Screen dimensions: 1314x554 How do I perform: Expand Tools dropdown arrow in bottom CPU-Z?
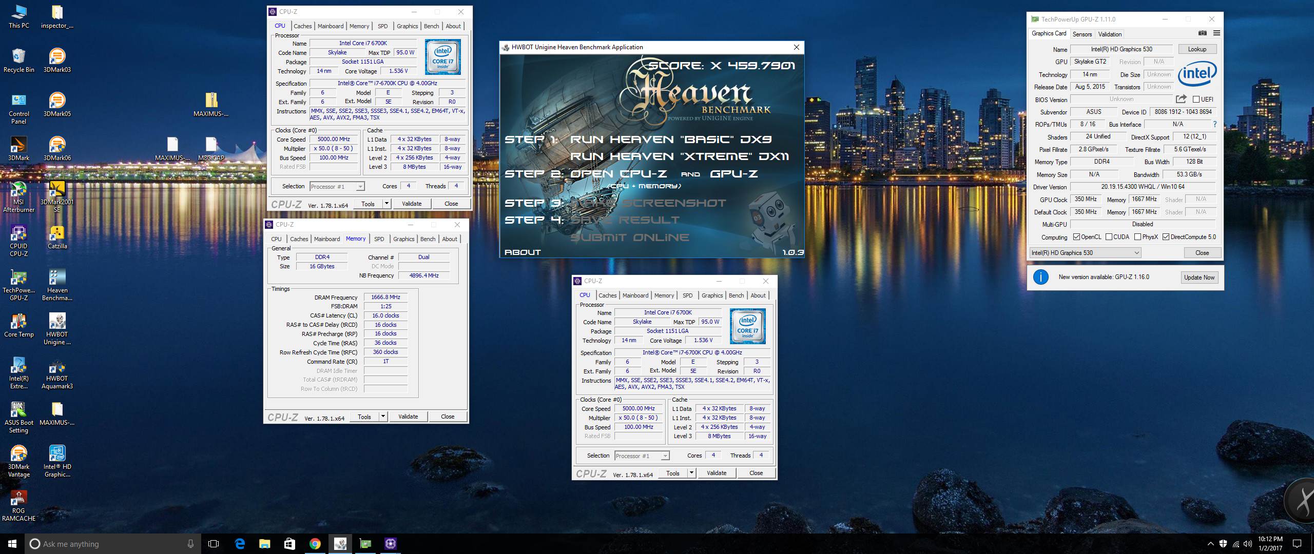tap(692, 473)
